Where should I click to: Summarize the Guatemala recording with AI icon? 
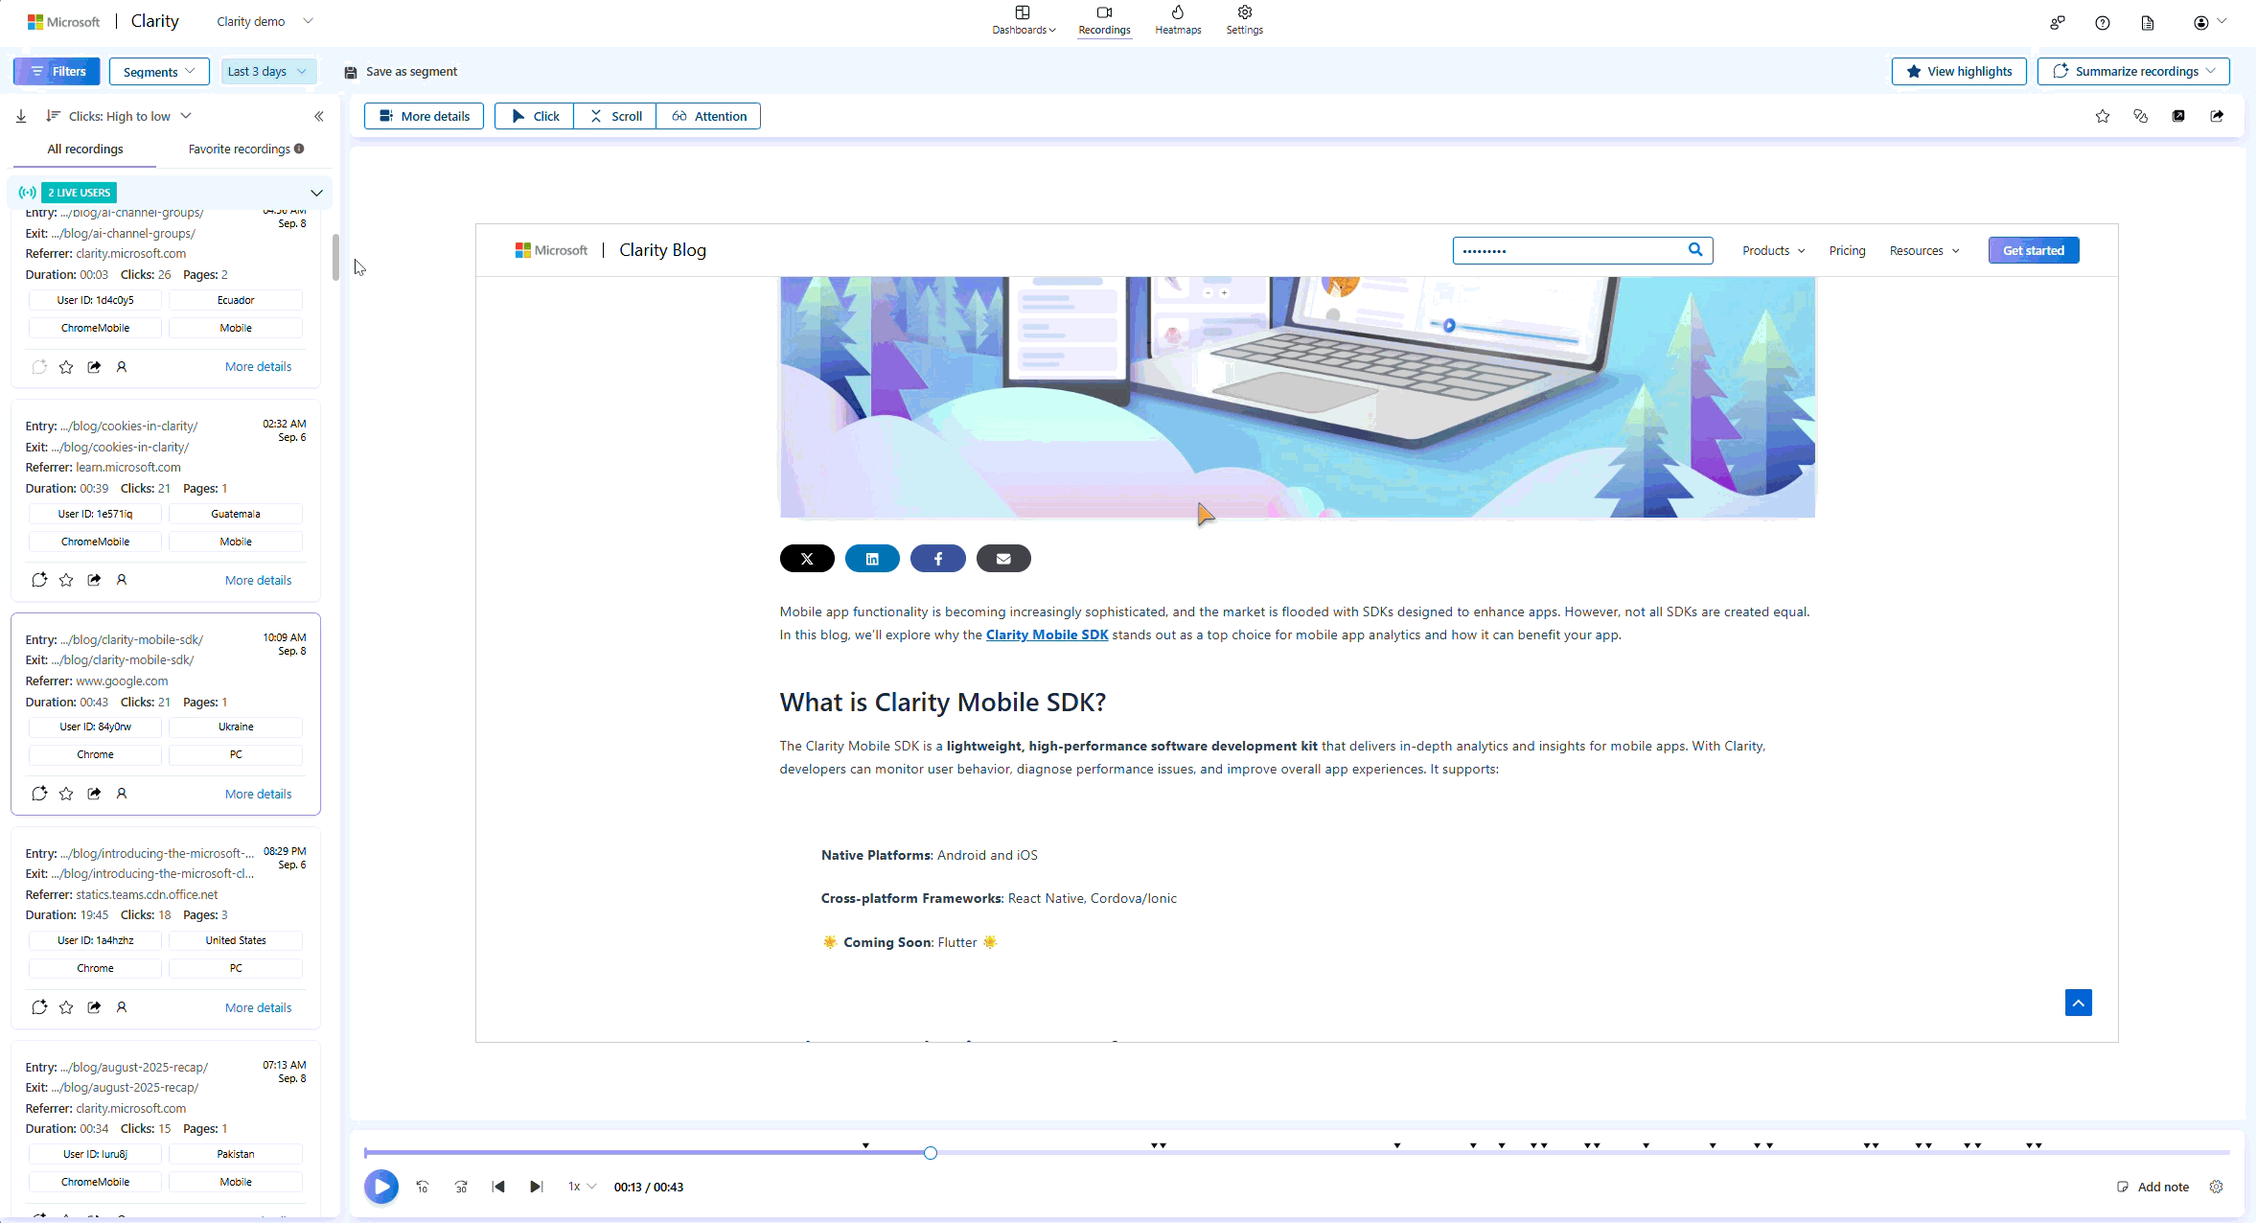click(39, 580)
